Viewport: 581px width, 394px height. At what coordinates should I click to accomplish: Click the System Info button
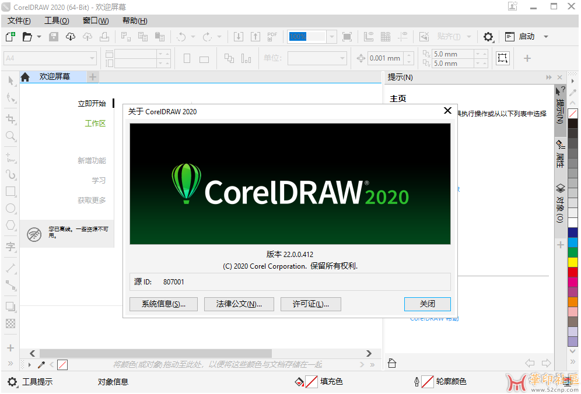pos(163,304)
